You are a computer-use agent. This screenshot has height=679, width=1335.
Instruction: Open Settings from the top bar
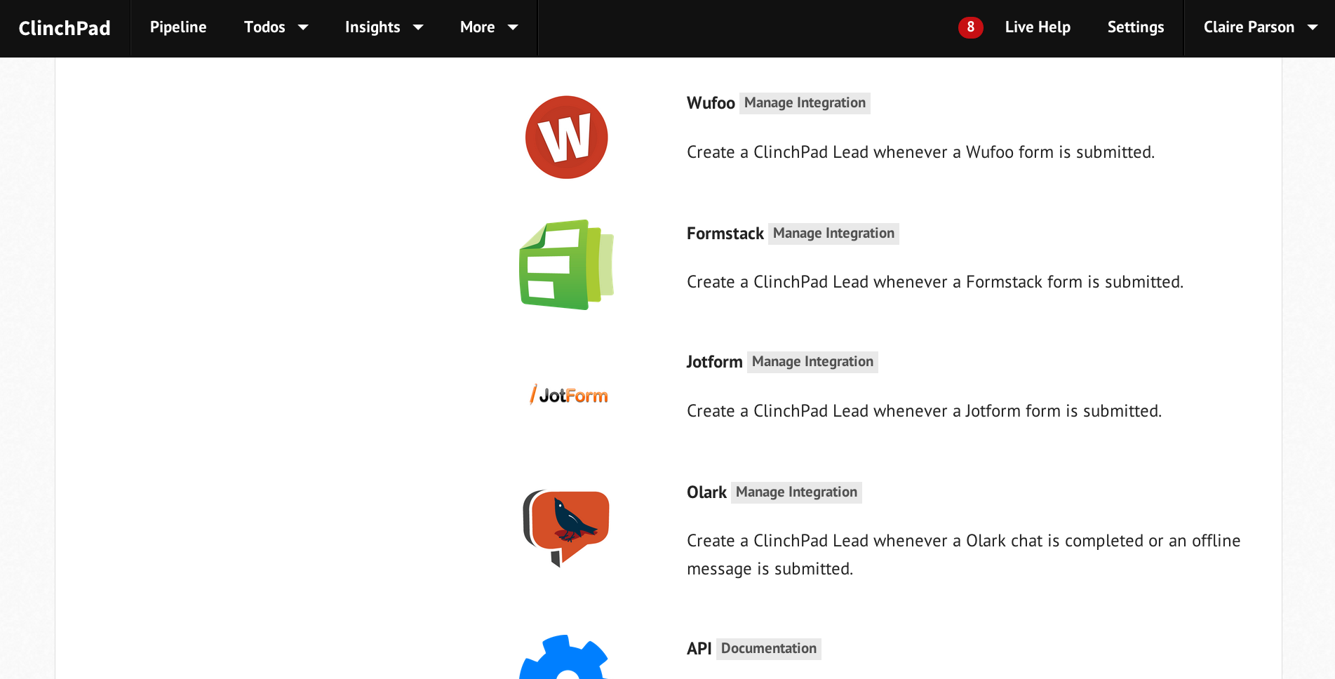click(x=1135, y=27)
